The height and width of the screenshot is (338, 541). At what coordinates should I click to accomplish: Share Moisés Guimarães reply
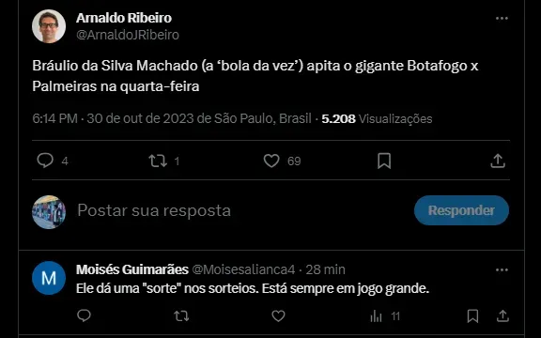502,315
